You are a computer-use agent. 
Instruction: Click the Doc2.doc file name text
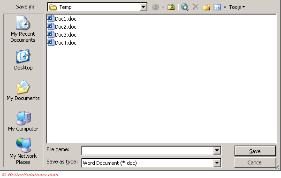66,27
